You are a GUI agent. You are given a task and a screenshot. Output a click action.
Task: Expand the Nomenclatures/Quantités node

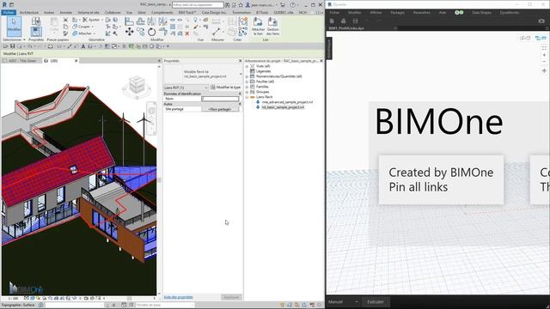point(247,76)
